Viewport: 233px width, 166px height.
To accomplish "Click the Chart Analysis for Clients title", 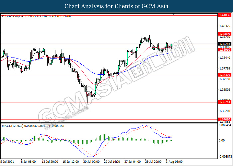I will (x=116, y=6).
